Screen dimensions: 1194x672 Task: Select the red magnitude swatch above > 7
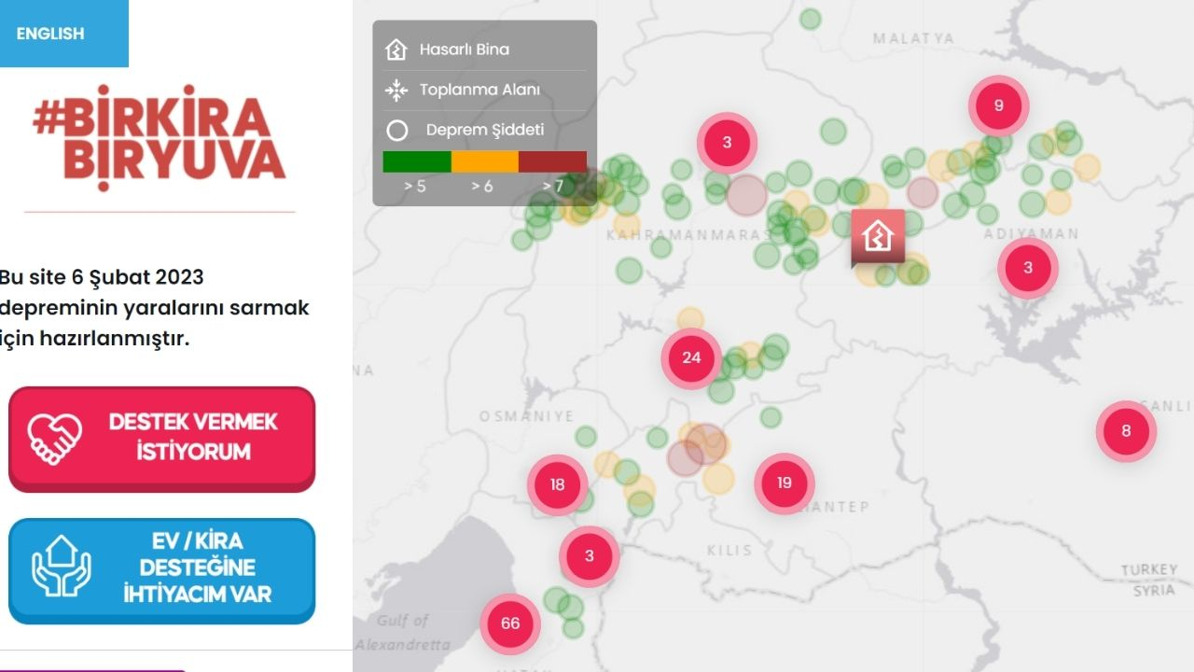click(552, 161)
